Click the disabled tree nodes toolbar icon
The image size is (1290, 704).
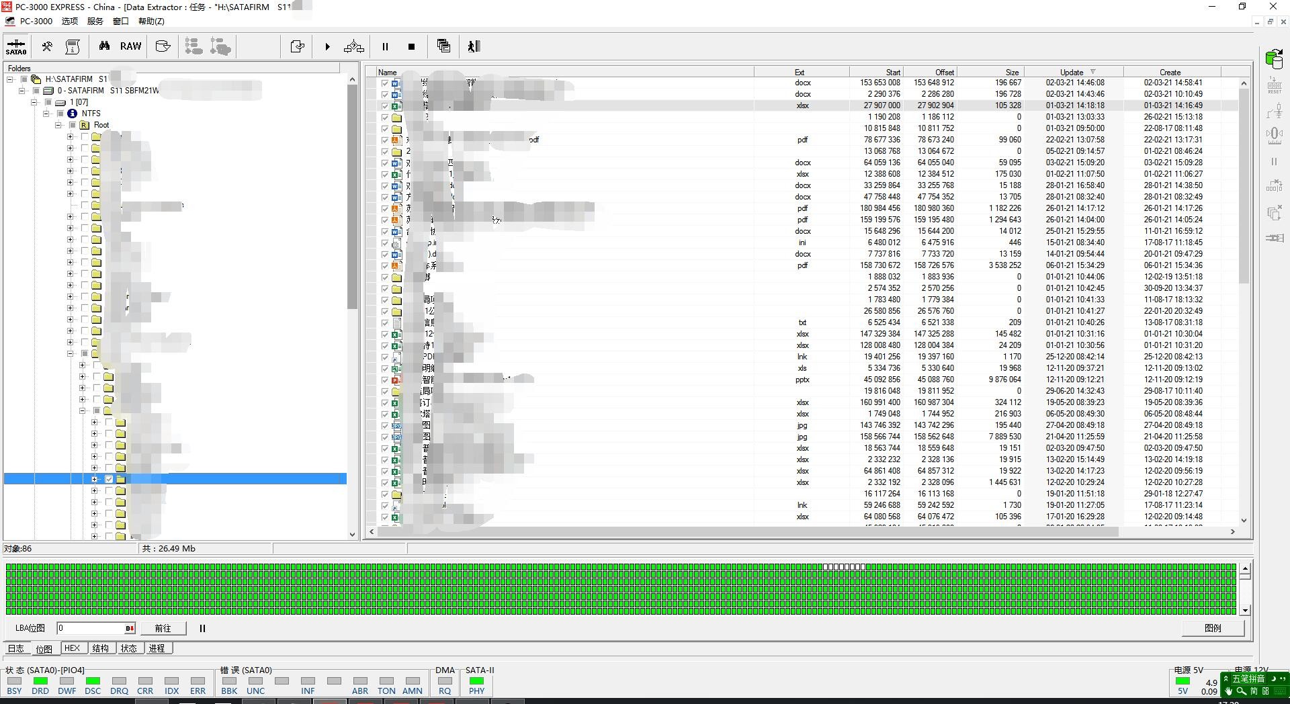click(x=193, y=46)
